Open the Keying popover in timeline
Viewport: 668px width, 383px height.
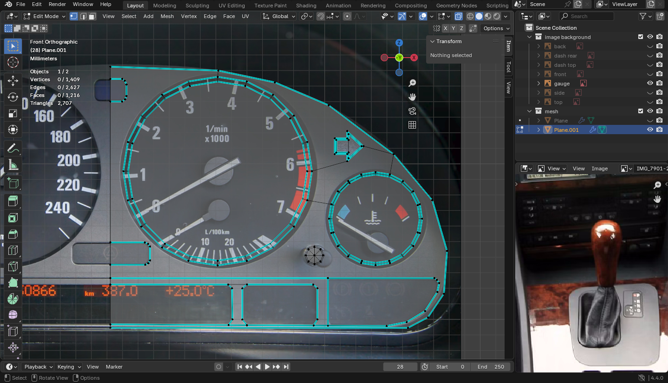(x=69, y=367)
